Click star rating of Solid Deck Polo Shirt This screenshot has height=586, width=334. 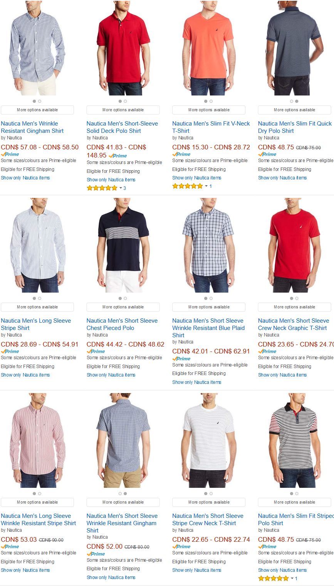pyautogui.click(x=102, y=188)
